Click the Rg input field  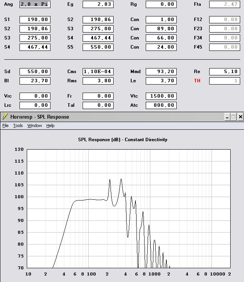161,4
